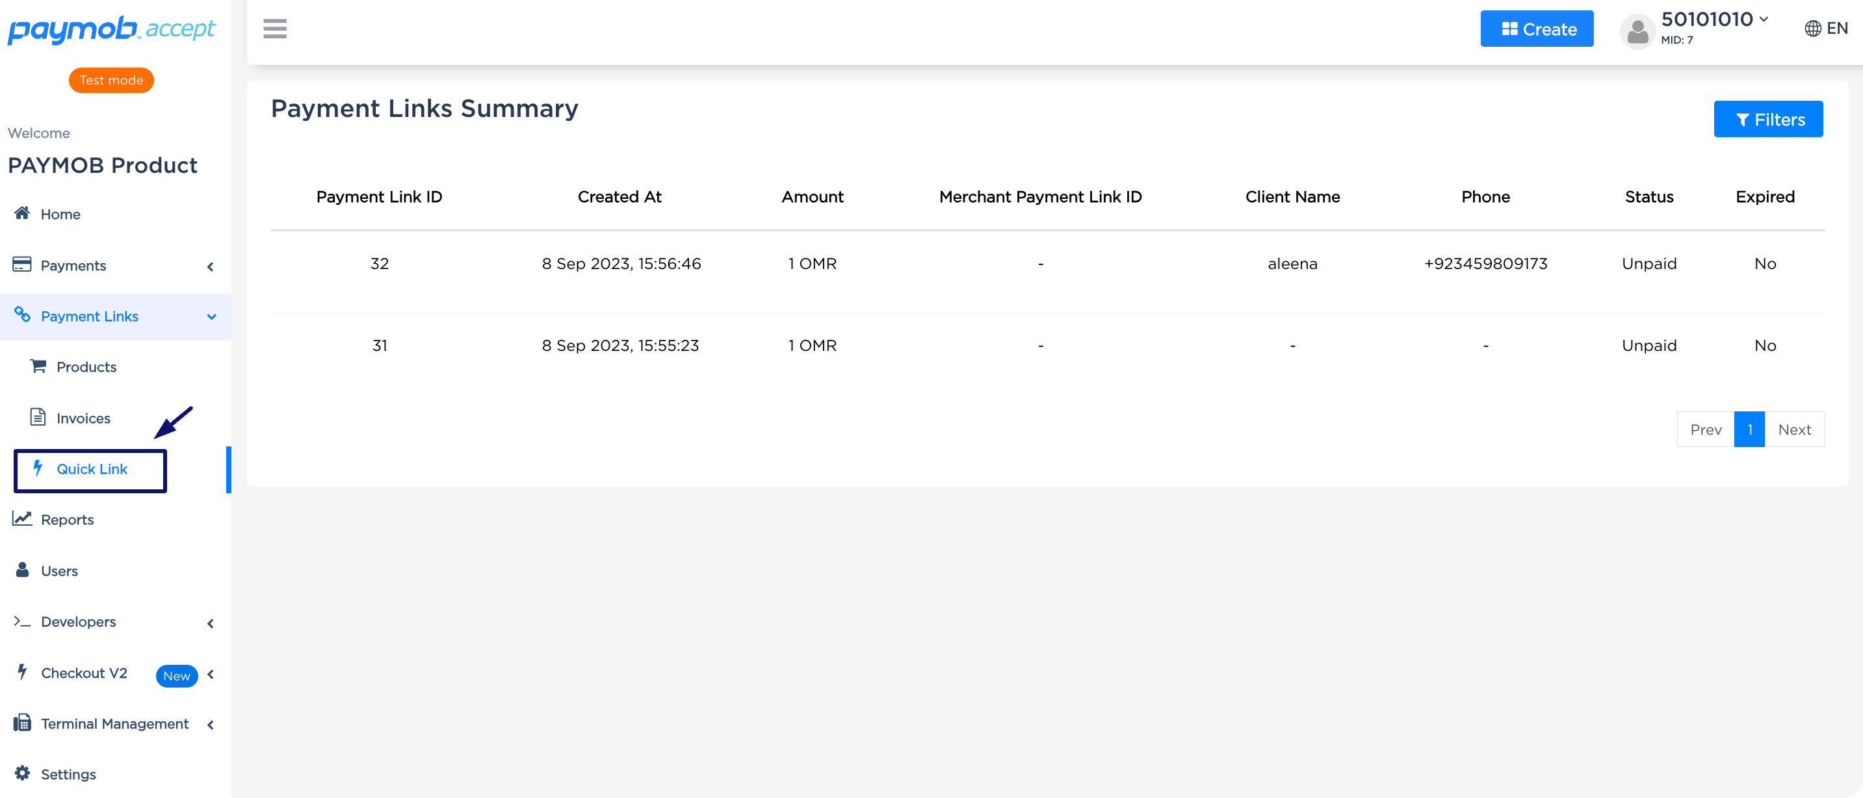Screen dimensions: 1863x798
Task: Click the Payments card icon
Action: point(21,264)
